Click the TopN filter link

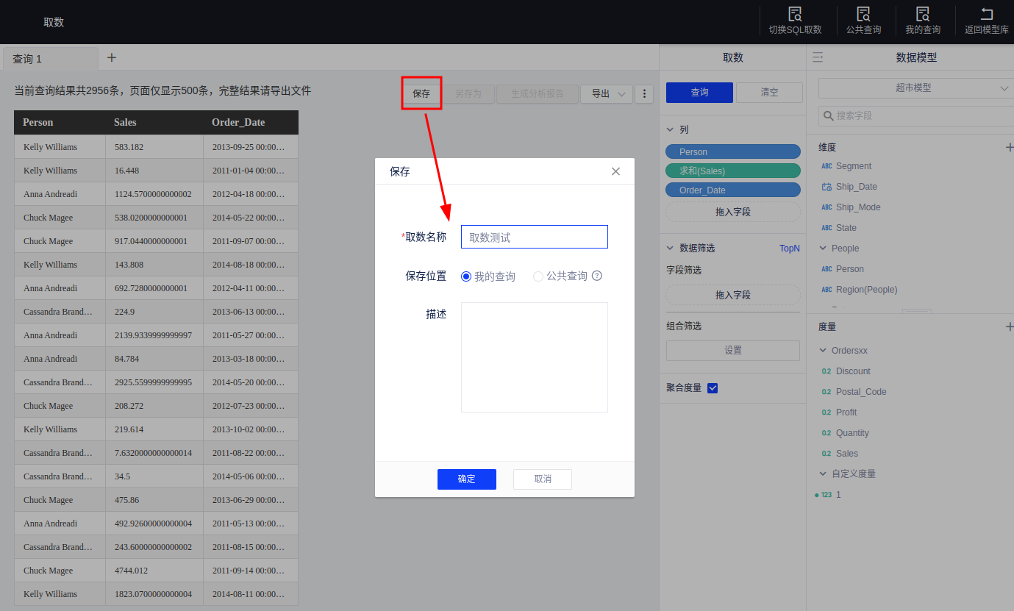[x=789, y=249]
